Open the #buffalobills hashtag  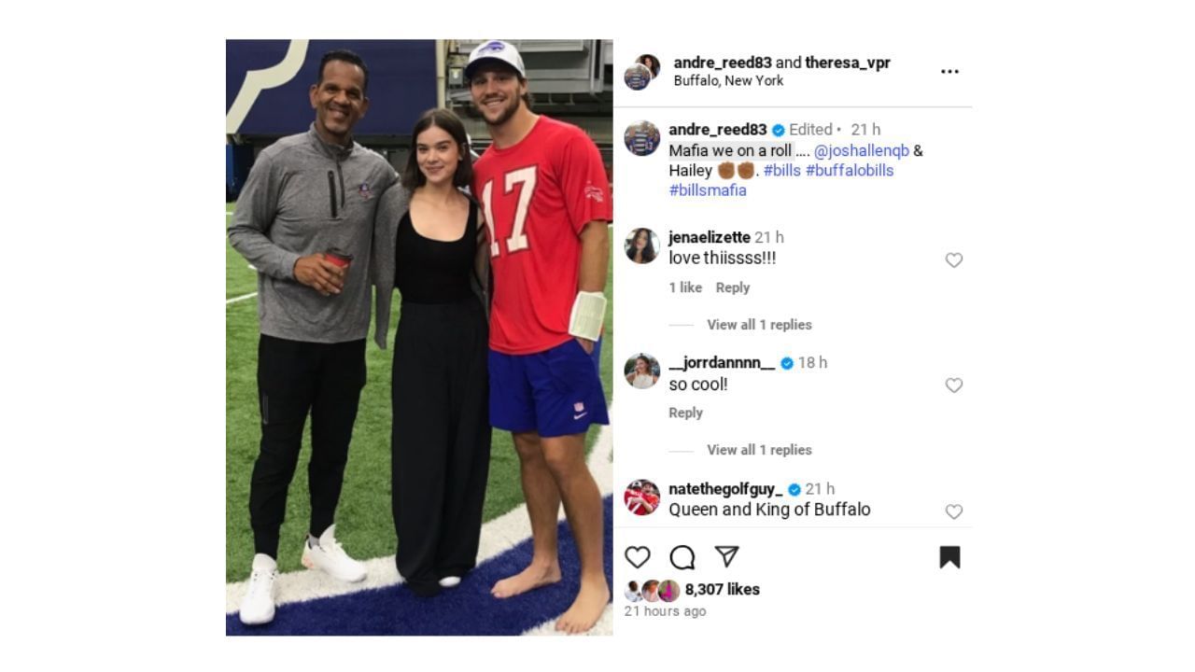click(850, 171)
